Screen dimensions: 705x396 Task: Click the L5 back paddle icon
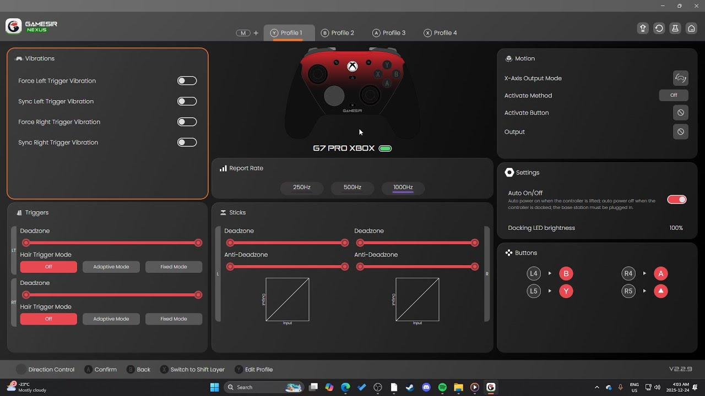[x=534, y=291]
